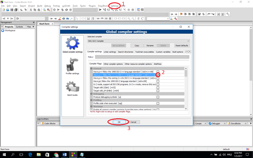Click the Replace toolbar icon
253x158 pixels.
tap(49, 10)
